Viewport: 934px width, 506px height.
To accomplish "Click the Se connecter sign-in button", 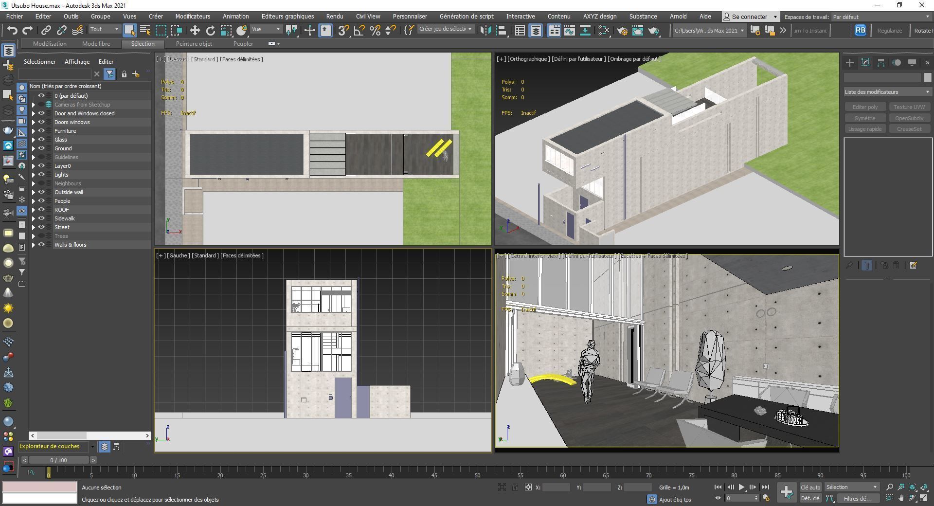I will click(x=751, y=17).
